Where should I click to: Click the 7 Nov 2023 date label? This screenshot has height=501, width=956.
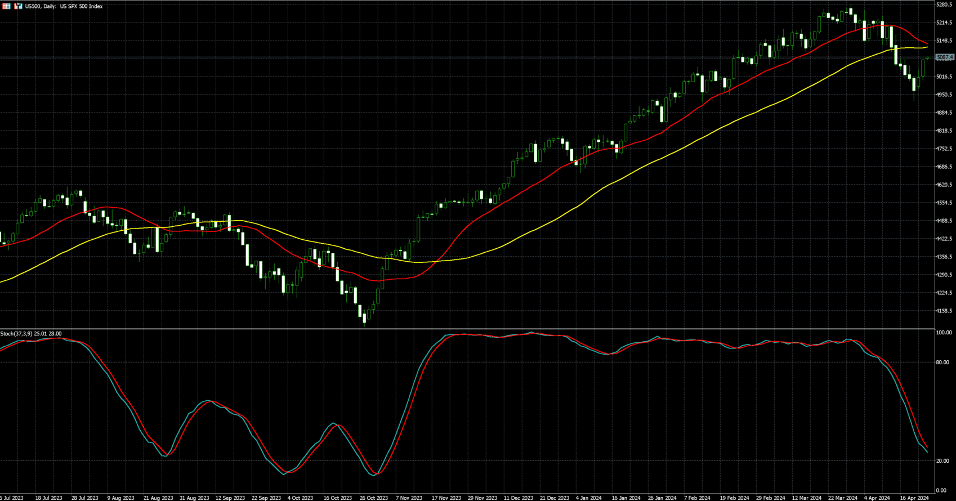pos(409,498)
